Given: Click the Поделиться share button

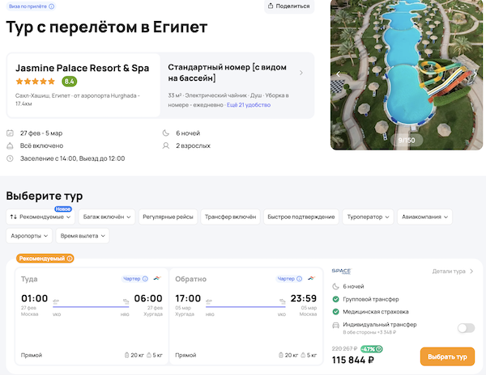Looking at the screenshot, I should click(x=289, y=6).
